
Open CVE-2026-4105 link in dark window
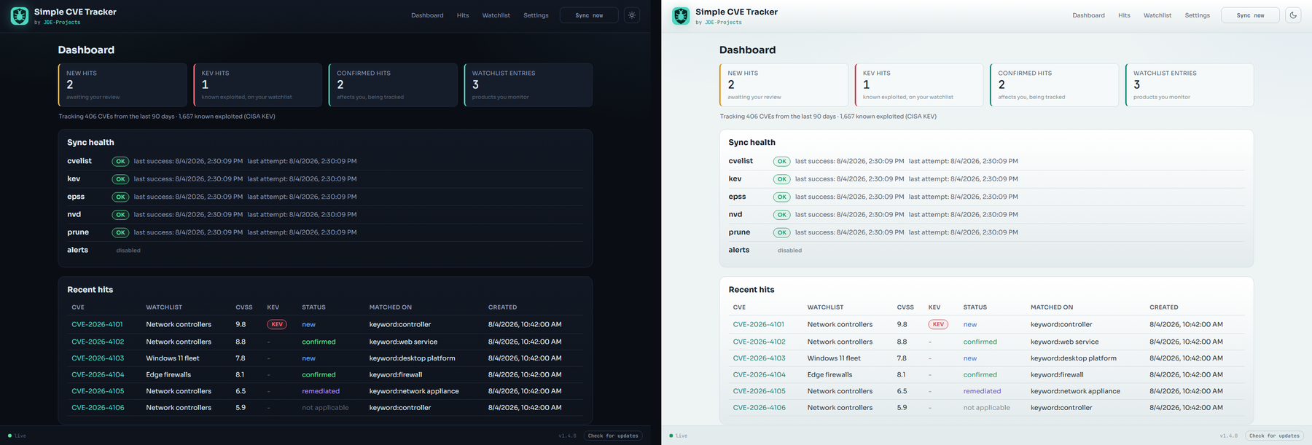coord(98,391)
